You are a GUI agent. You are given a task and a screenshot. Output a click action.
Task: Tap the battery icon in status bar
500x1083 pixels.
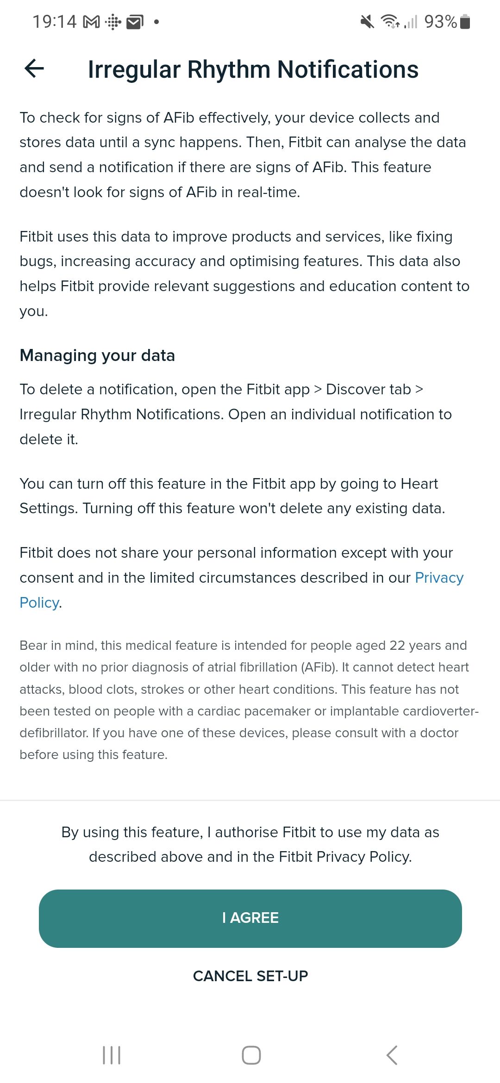click(465, 22)
